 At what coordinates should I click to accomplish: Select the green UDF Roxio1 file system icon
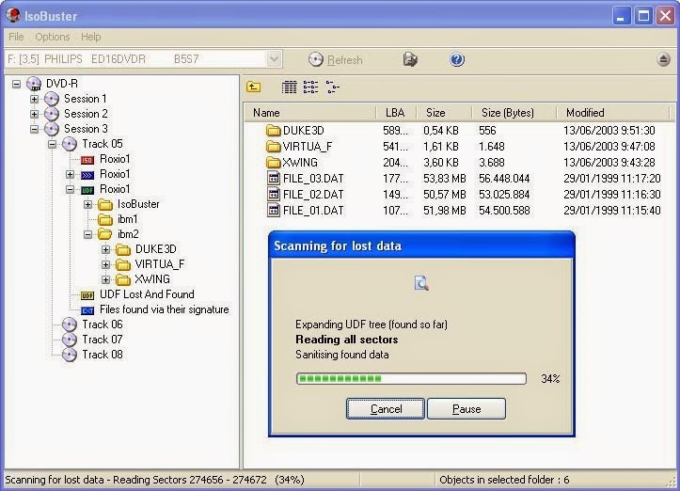[x=87, y=190]
